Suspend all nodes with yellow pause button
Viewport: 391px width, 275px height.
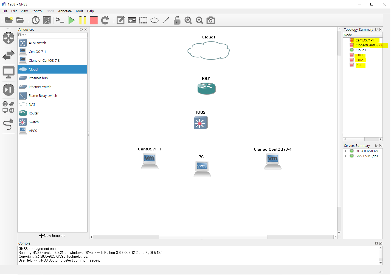click(83, 20)
